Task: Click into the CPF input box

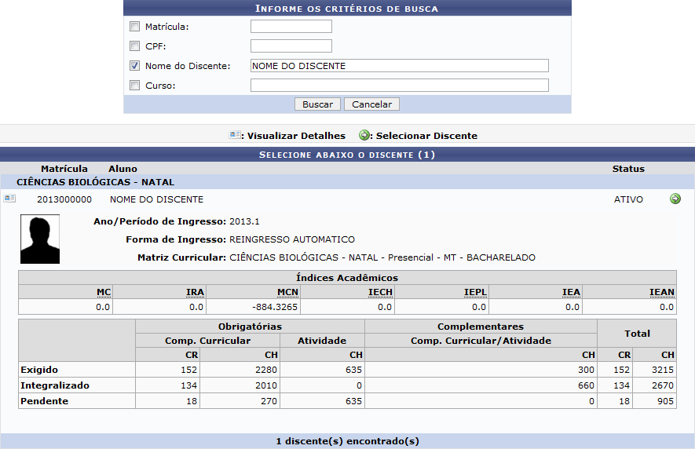Action: click(x=291, y=46)
